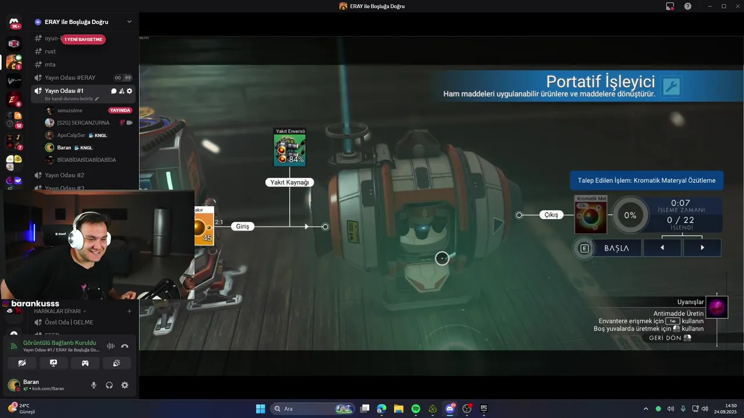744x418 pixels.
Task: Open noise suppression waveform icon
Action: pyautogui.click(x=110, y=346)
